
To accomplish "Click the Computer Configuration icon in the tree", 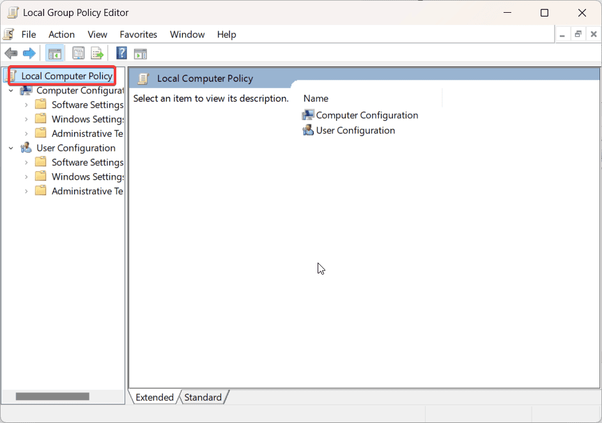I will (26, 91).
